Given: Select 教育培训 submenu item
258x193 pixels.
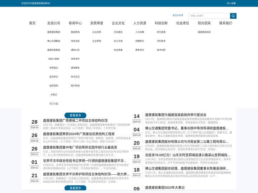Looking at the screenshot, I should pos(140,50).
